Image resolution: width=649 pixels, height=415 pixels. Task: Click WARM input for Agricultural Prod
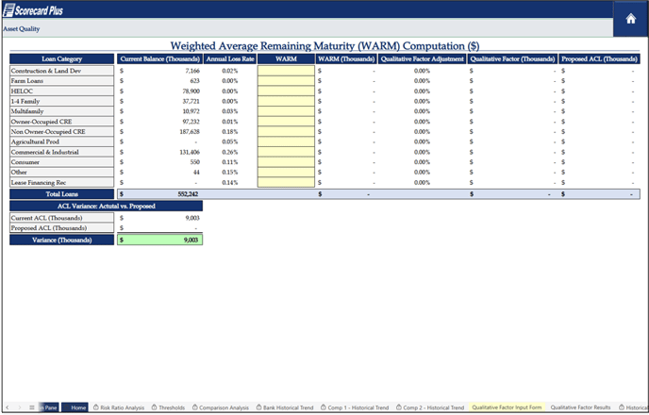pyautogui.click(x=286, y=141)
